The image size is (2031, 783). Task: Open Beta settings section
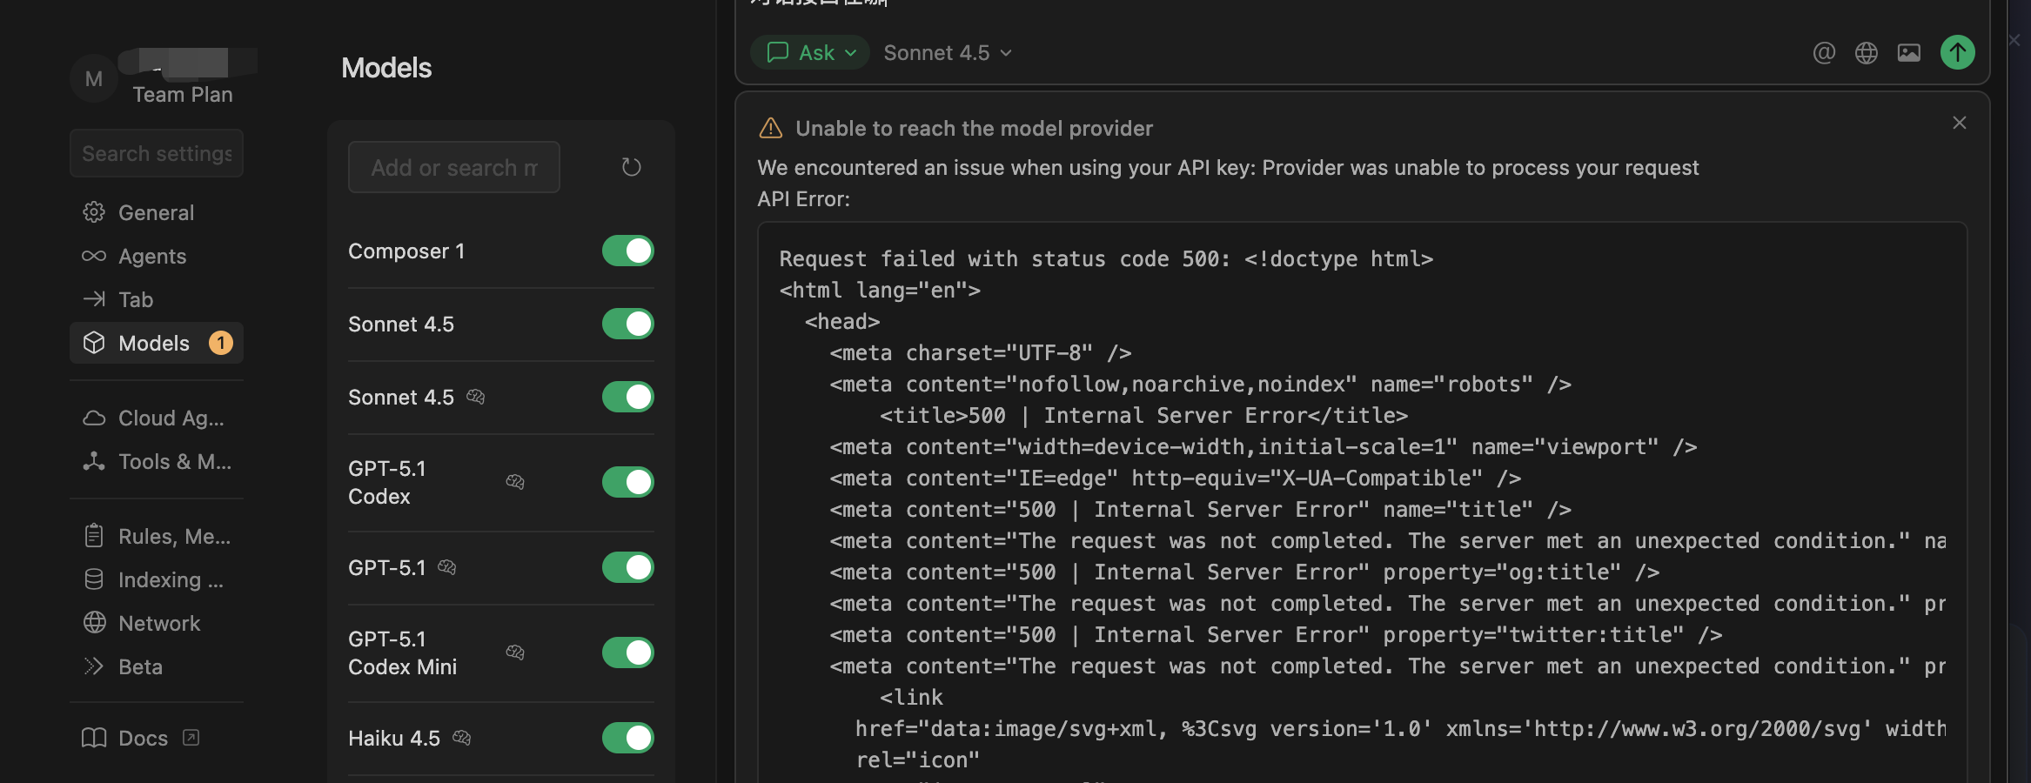click(x=157, y=666)
